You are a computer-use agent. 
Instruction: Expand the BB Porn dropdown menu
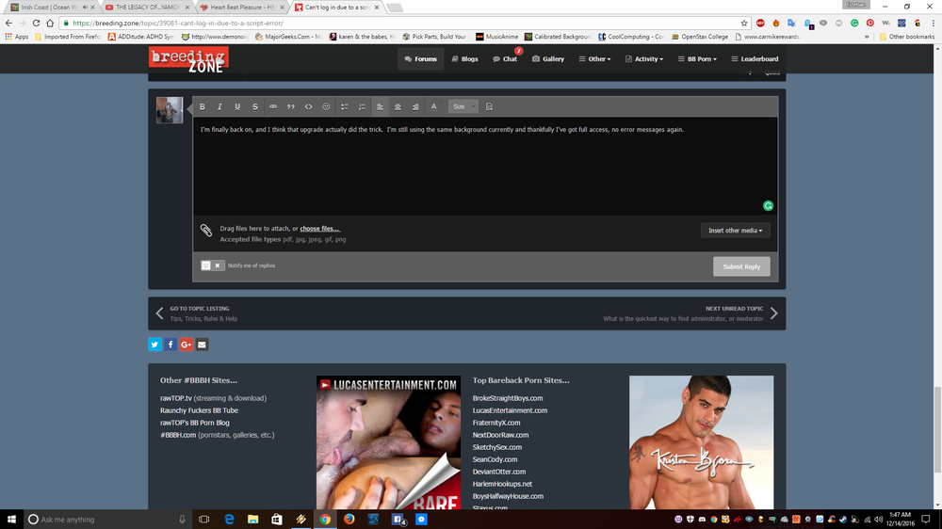click(x=697, y=59)
